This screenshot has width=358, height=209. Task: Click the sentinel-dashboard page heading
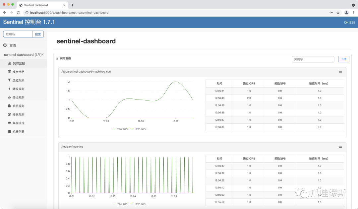click(x=86, y=41)
